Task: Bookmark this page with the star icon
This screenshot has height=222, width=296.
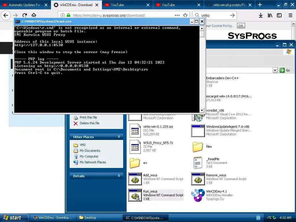Action: [x=185, y=15]
